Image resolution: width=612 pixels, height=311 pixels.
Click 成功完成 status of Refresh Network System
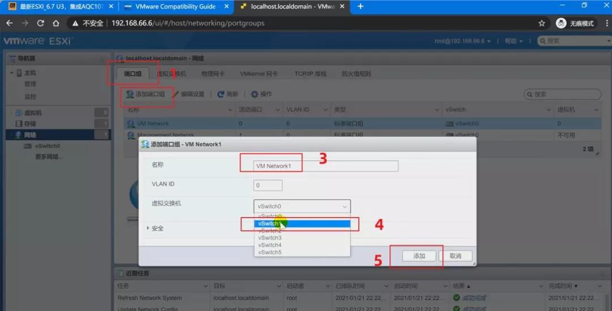[x=474, y=298]
